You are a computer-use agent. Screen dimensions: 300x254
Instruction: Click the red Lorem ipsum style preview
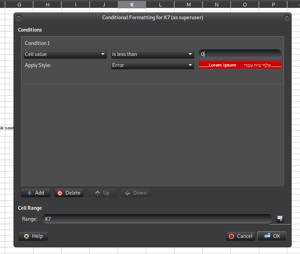pos(240,65)
